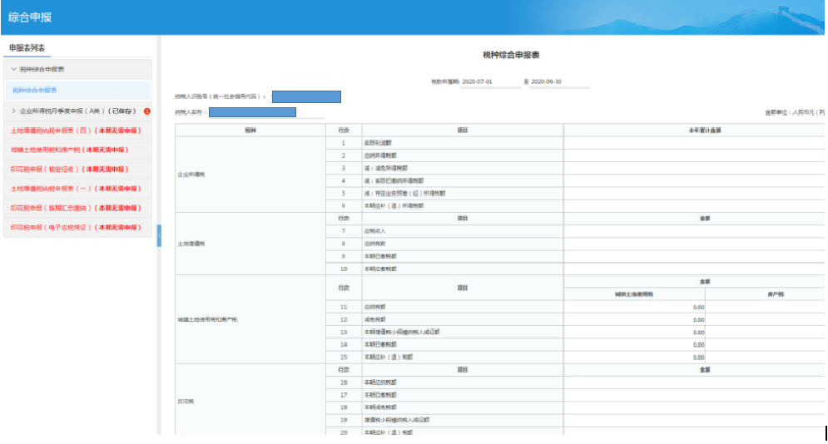Open 城镇土地使用税和房产税 declaration
This screenshot has height=444, width=828.
70,150
